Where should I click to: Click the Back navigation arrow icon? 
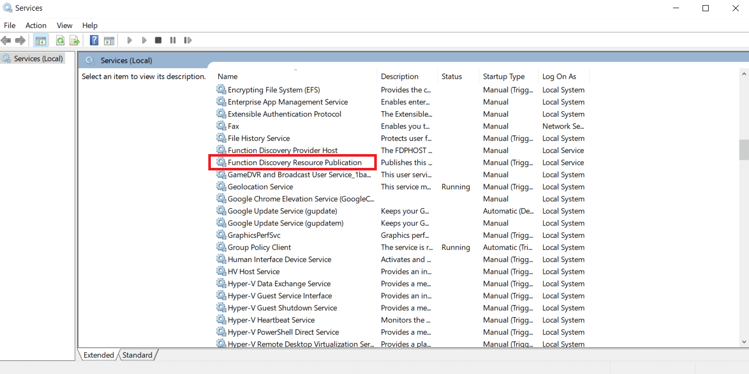(6, 40)
